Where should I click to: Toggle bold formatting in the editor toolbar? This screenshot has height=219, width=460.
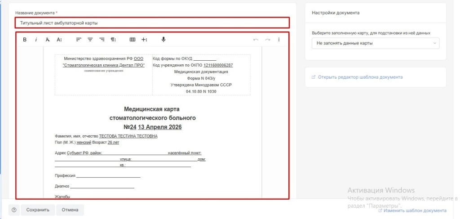pos(25,40)
